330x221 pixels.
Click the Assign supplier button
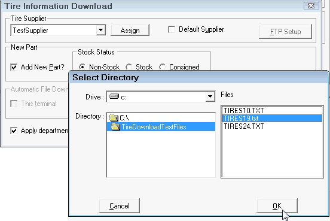tap(130, 30)
